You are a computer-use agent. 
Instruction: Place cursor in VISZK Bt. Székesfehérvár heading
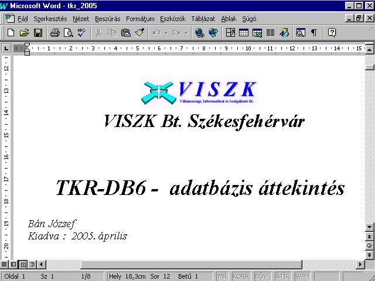coord(204,121)
